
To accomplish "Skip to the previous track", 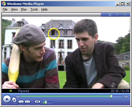I will coord(21,102).
